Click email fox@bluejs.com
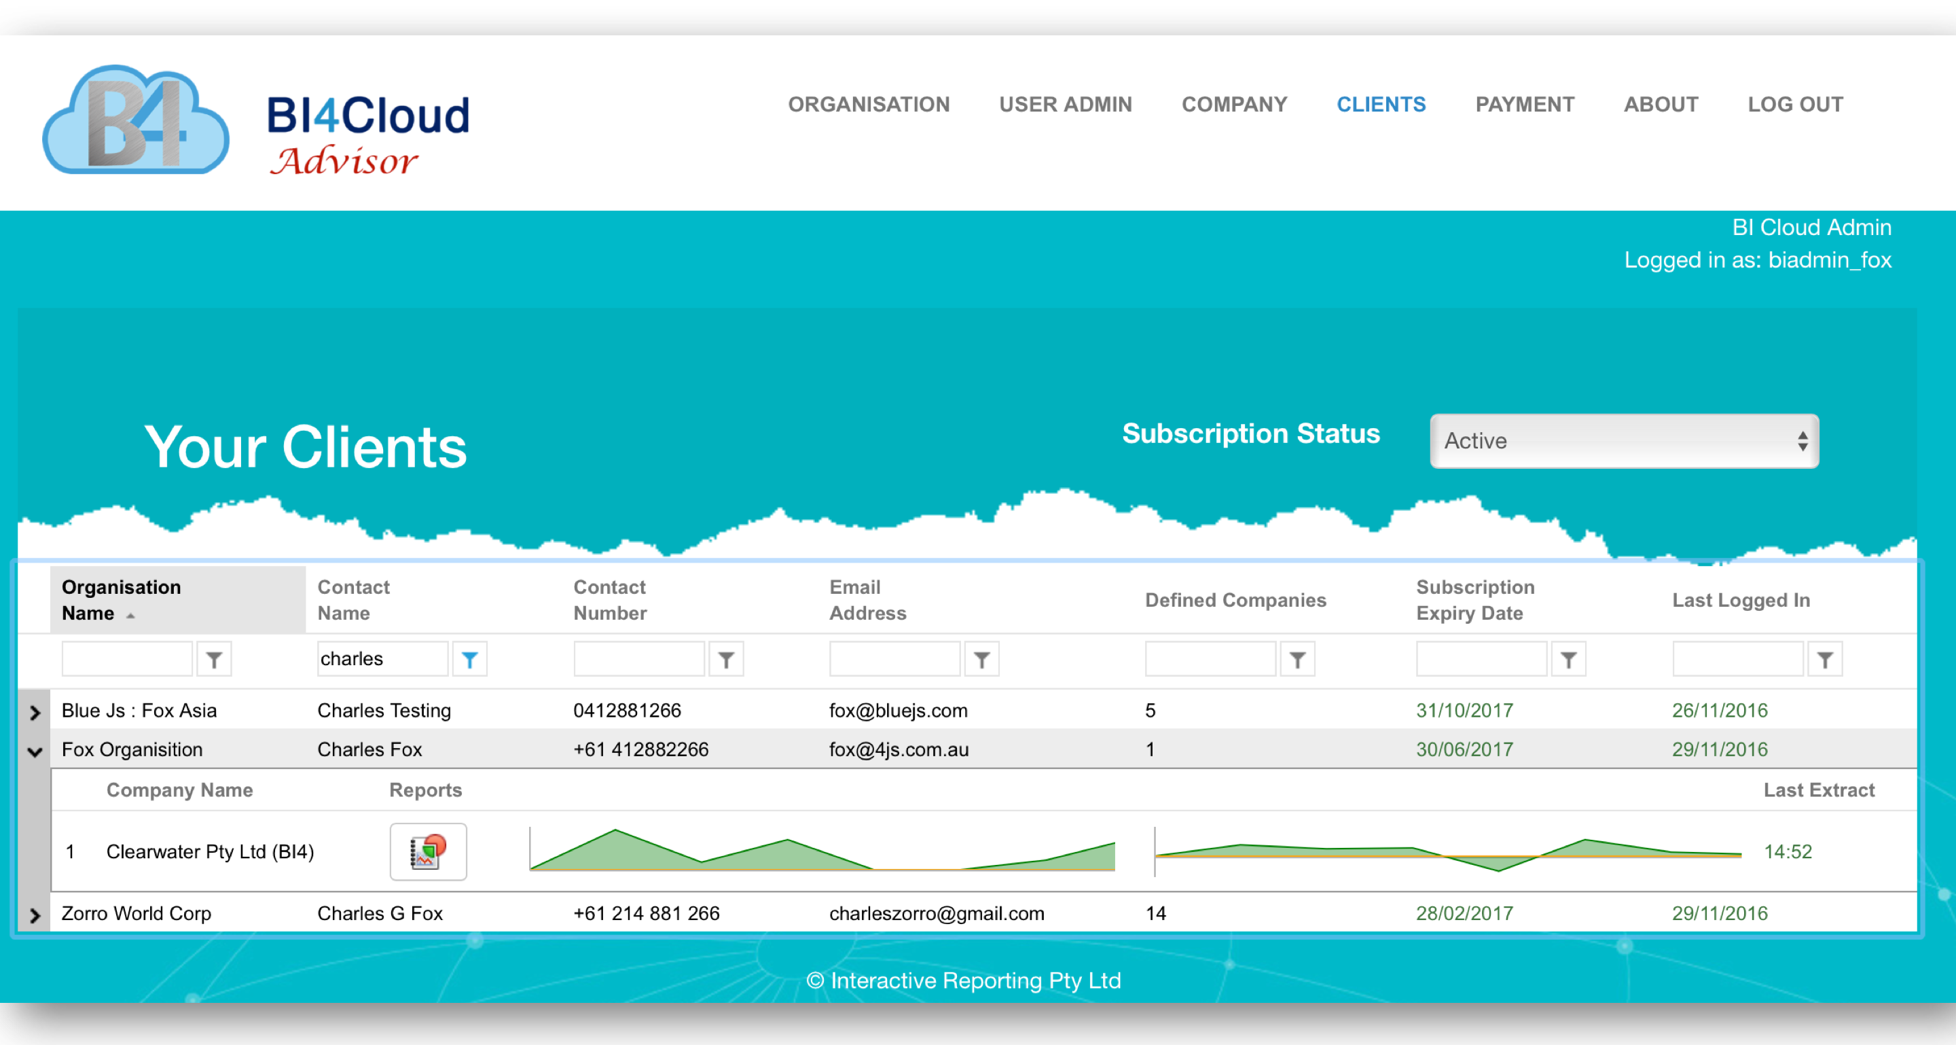Screen dimensions: 1956x1045 click(x=899, y=711)
